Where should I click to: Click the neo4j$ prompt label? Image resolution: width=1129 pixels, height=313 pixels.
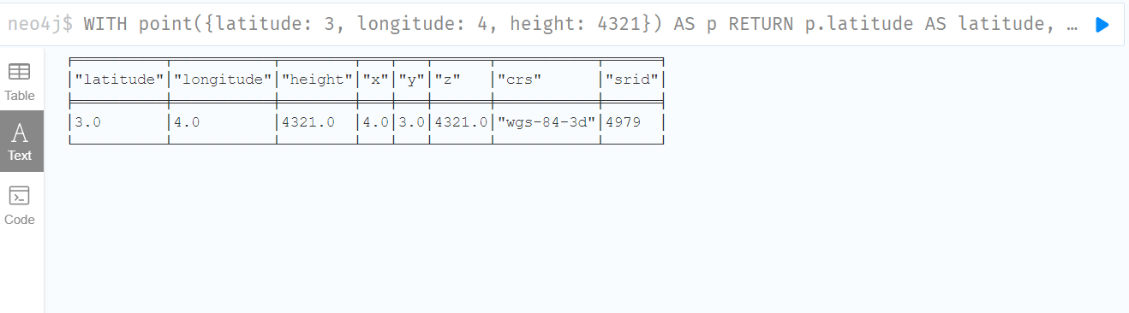click(41, 24)
